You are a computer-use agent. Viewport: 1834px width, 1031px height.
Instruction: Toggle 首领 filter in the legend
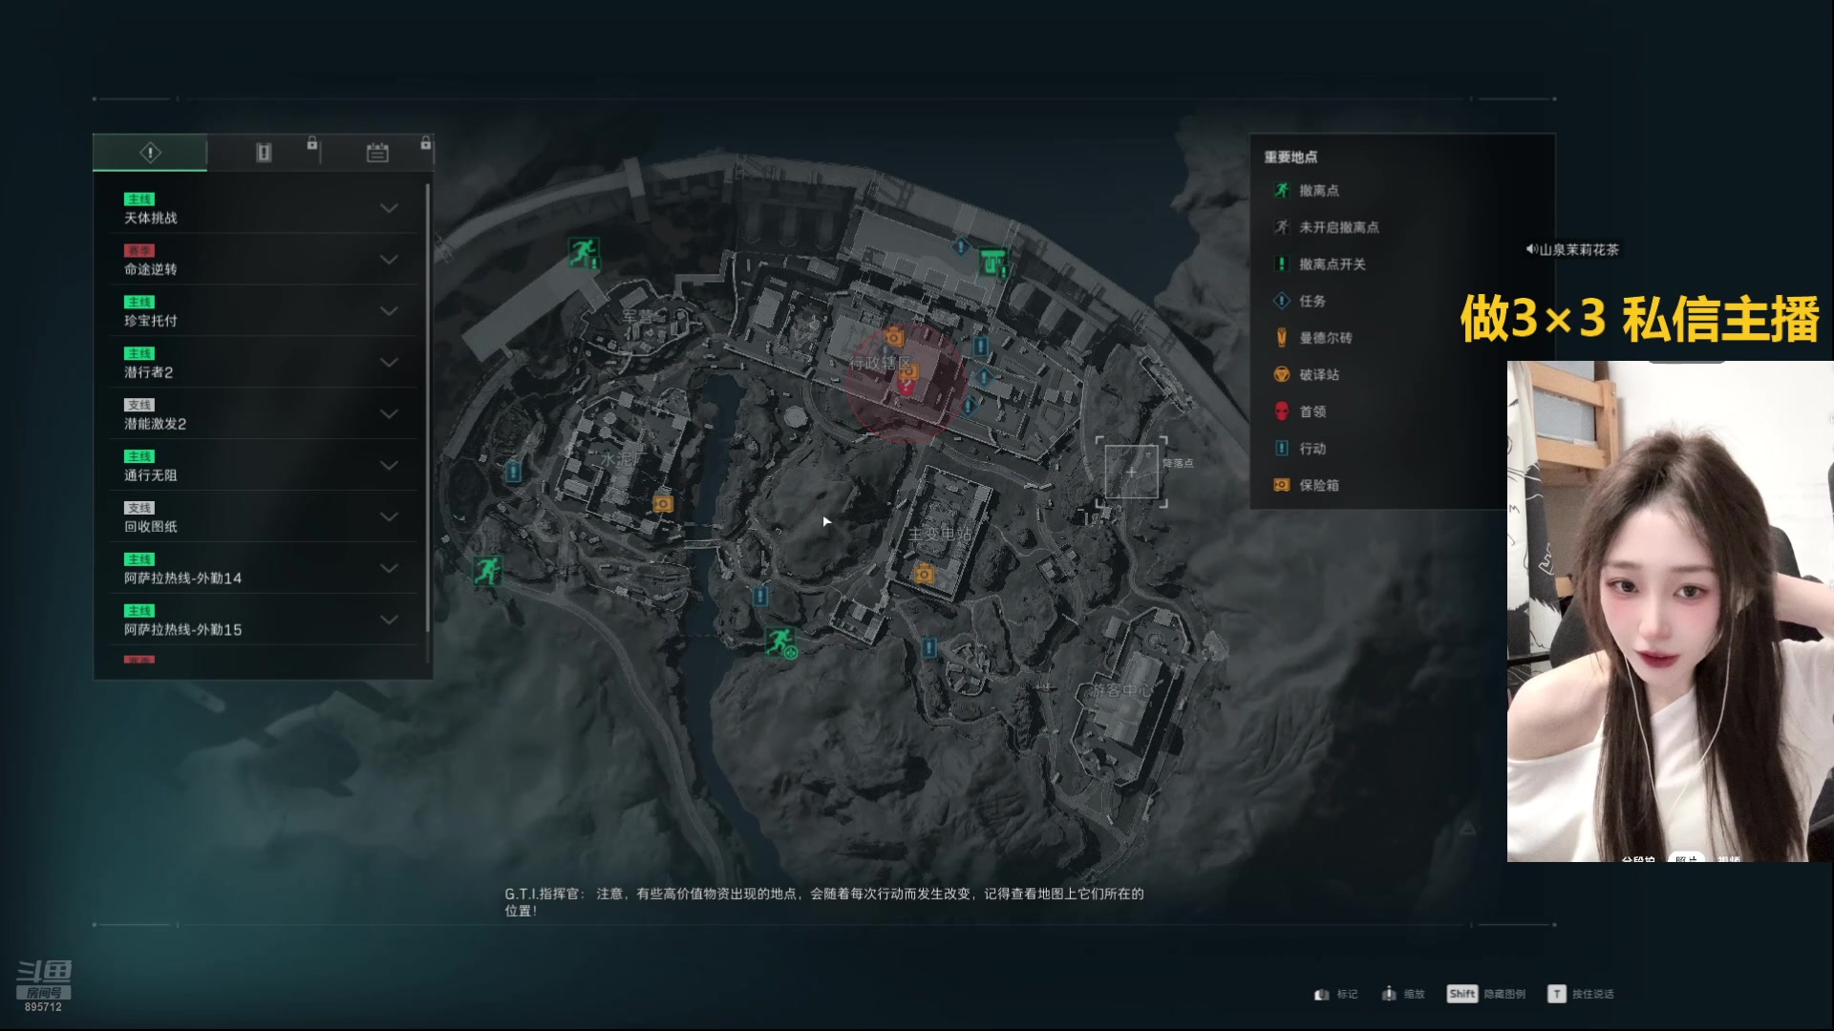click(1299, 411)
